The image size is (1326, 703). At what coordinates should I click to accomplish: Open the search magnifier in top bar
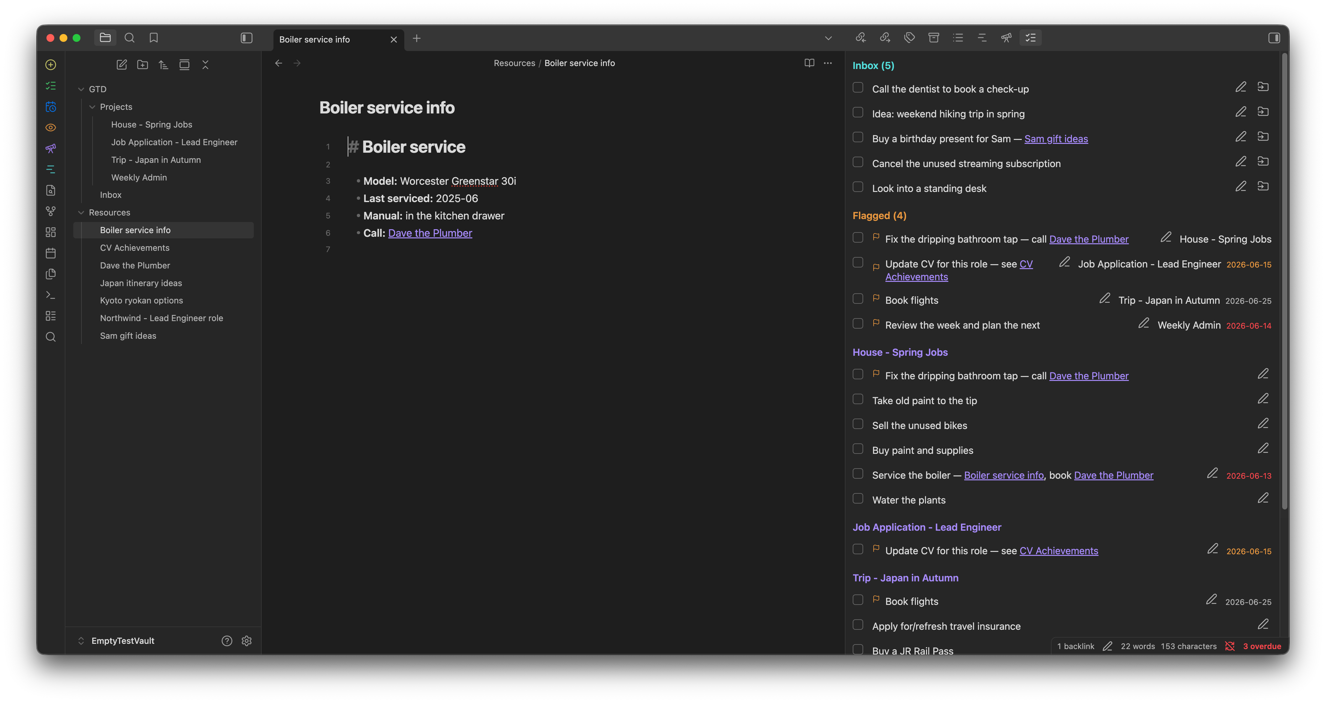point(130,38)
